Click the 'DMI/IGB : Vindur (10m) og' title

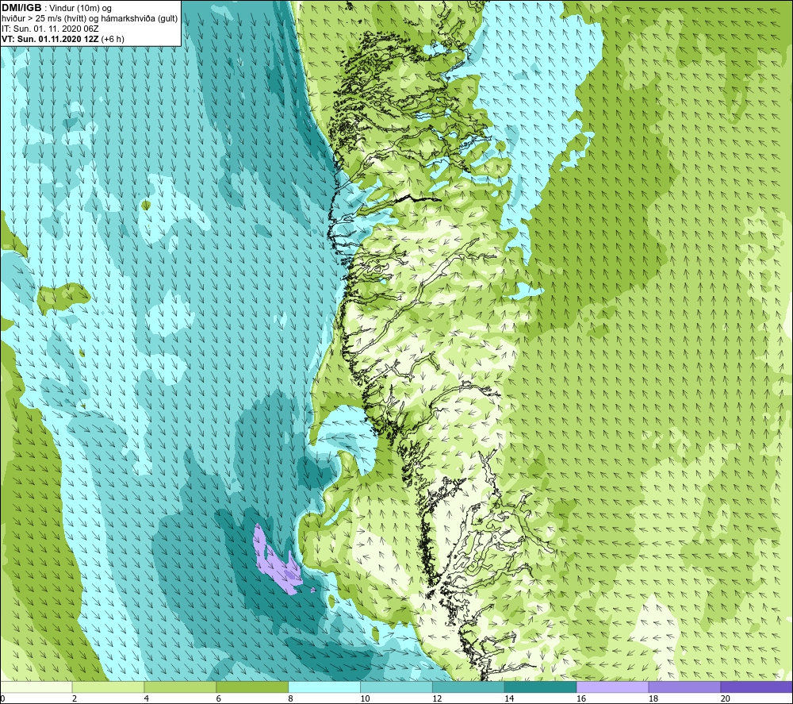pyautogui.click(x=57, y=8)
